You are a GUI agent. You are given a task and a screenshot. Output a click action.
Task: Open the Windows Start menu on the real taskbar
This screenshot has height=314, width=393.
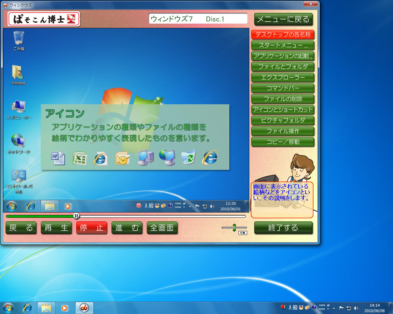pos(8,308)
